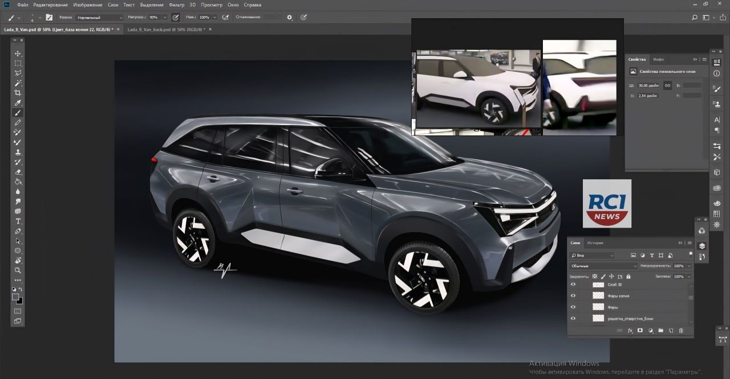Select the Eyedropper tool
Screen dimensions: 730x379
[18, 103]
